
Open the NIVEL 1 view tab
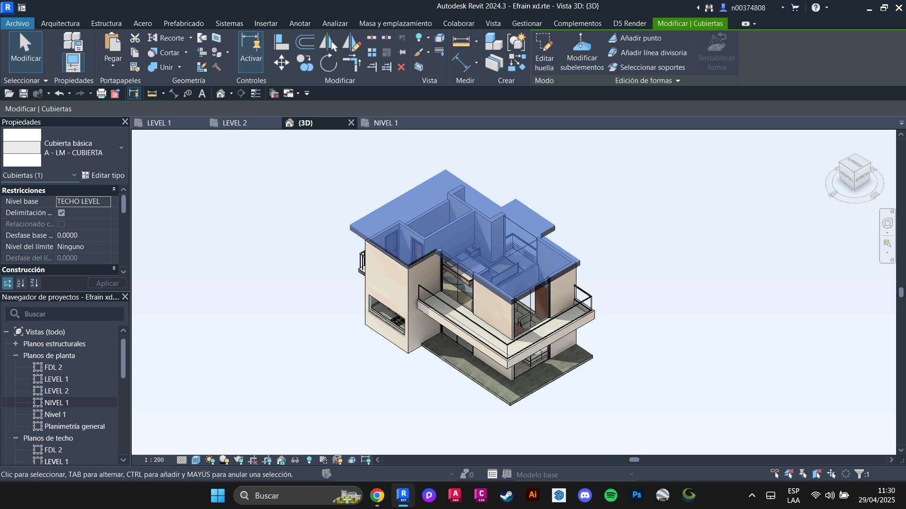(386, 123)
